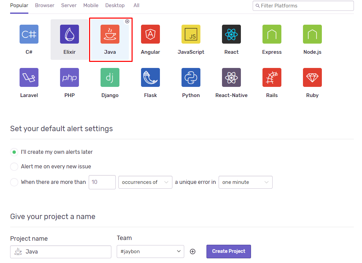Select the 'When there are more than' option
The height and width of the screenshot is (263, 362).
(14, 182)
